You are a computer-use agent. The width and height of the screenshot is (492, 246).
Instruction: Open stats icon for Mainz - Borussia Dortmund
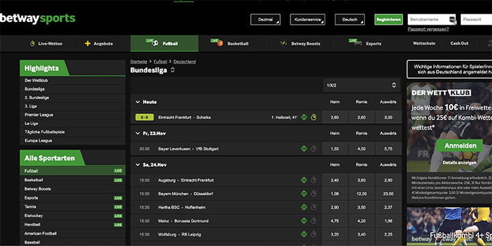303,221
